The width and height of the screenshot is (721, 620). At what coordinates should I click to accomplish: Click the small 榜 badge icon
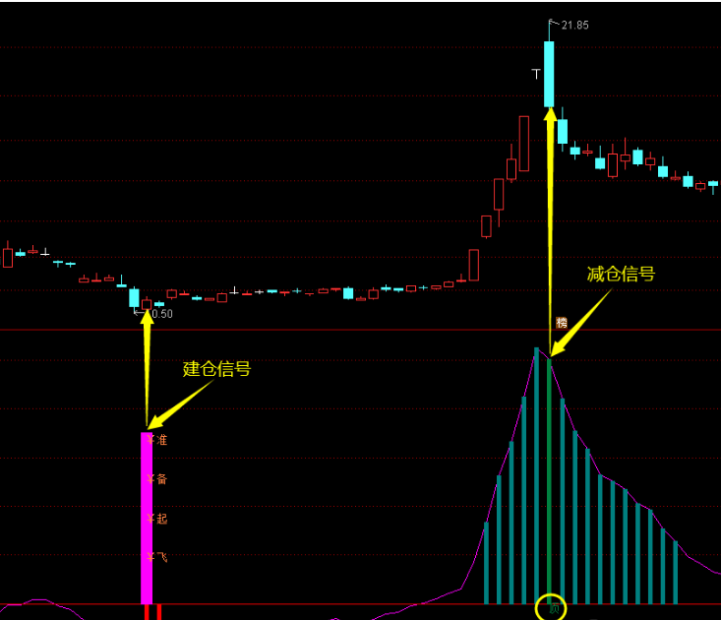pos(562,323)
